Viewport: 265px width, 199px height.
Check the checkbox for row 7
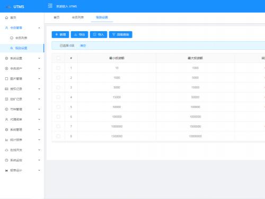(x=58, y=126)
